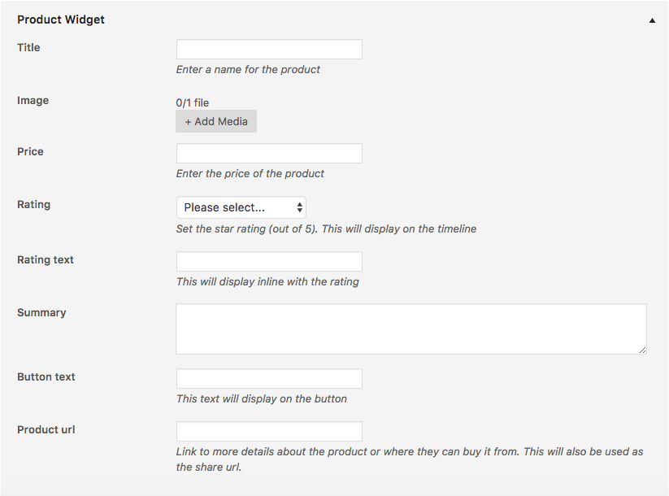Click the Summary textarea resize handle
Viewport: 669px width, 496px height.
pos(642,350)
